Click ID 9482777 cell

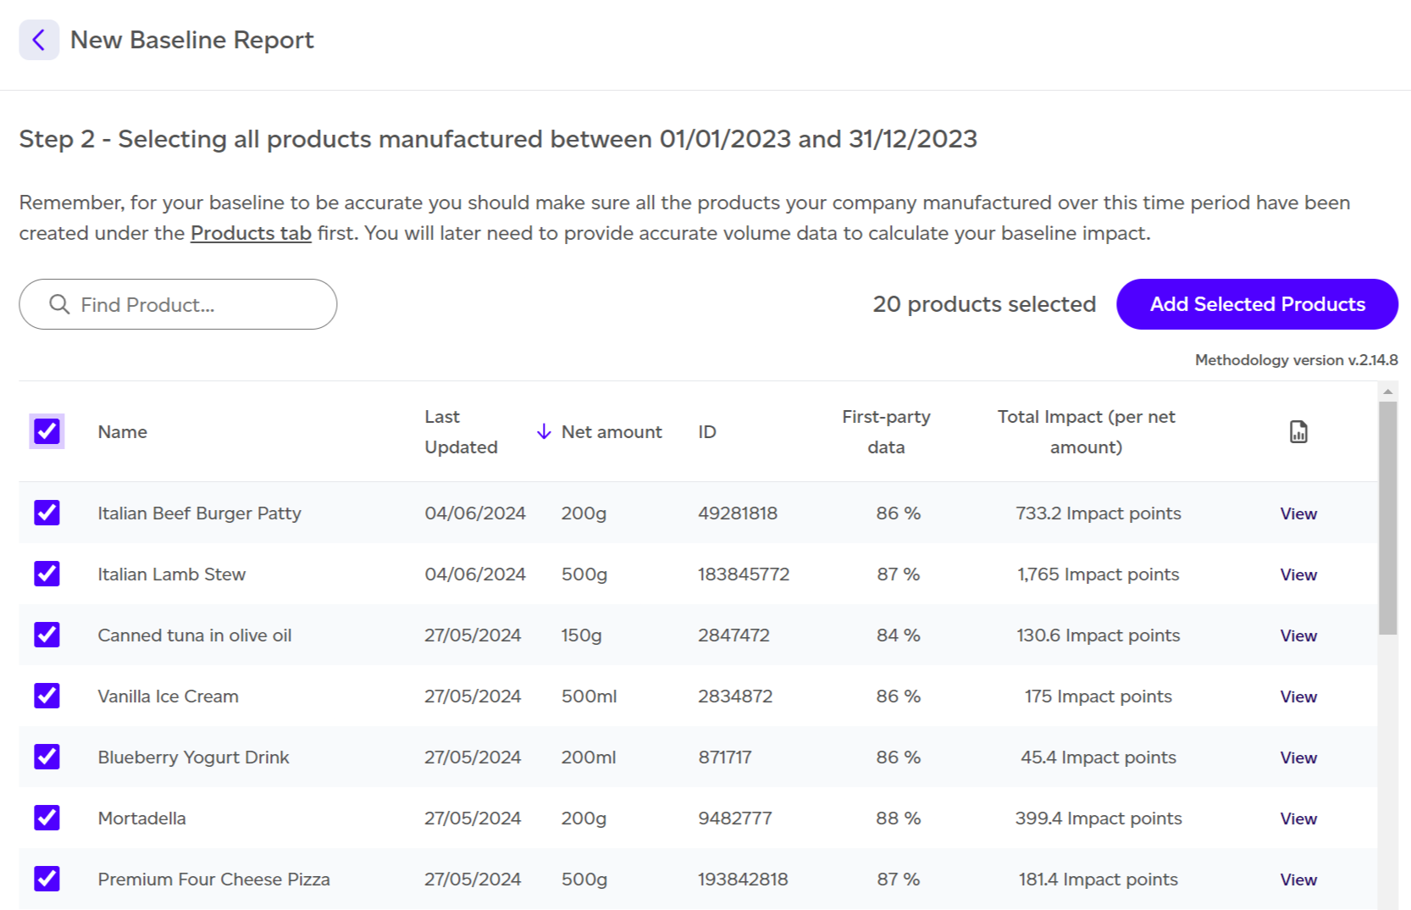pos(735,818)
